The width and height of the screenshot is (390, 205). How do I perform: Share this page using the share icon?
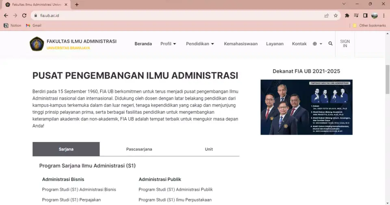tap(327, 15)
